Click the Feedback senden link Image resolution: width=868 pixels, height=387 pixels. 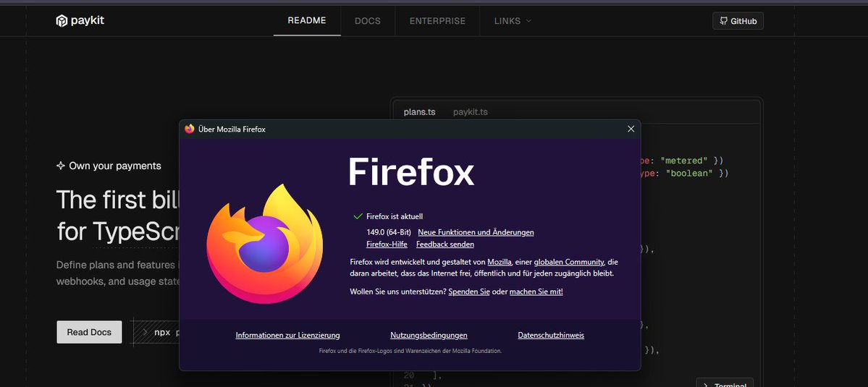click(445, 244)
